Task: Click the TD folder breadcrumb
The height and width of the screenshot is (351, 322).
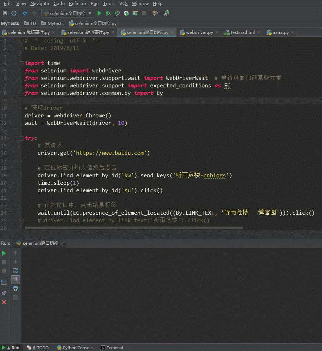Action: tap(30, 23)
